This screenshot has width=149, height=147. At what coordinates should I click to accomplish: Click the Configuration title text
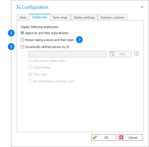[x=35, y=7]
